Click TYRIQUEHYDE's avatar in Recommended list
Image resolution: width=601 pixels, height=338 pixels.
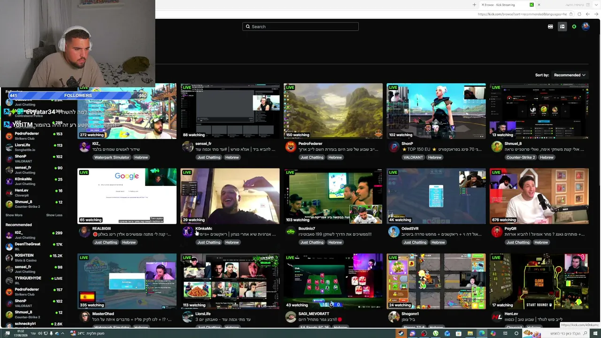[x=9, y=280]
